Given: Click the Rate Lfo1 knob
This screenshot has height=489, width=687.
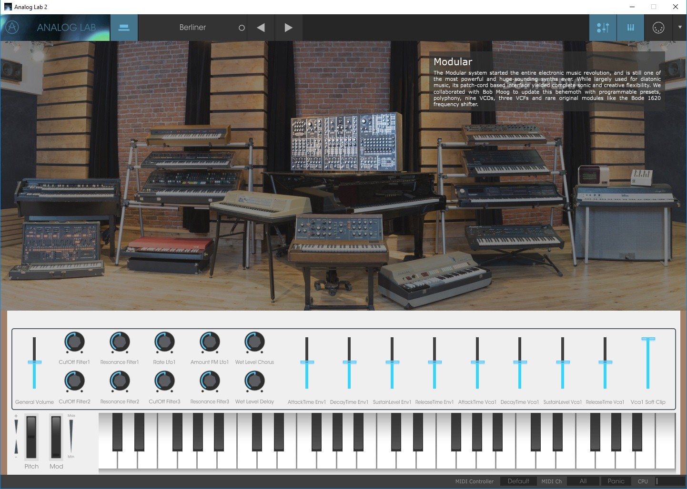Looking at the screenshot, I should click(x=164, y=342).
